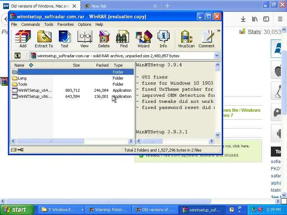Click the Windows platform icon in page sidebar
Screen dimensions: 287x215
tap(277, 48)
